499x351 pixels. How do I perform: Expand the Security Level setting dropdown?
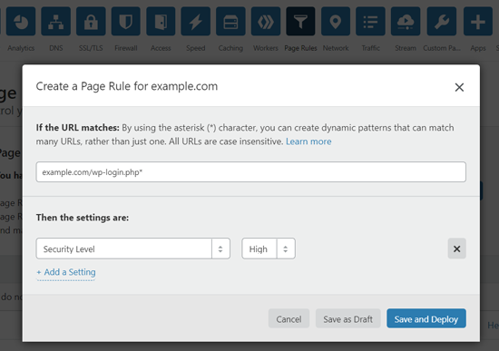tap(133, 249)
